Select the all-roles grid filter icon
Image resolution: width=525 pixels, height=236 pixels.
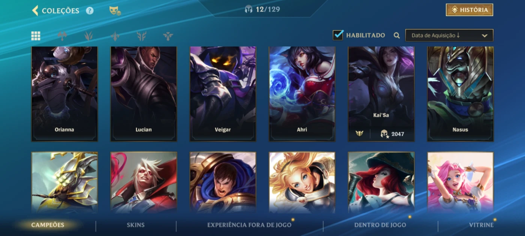coord(36,36)
